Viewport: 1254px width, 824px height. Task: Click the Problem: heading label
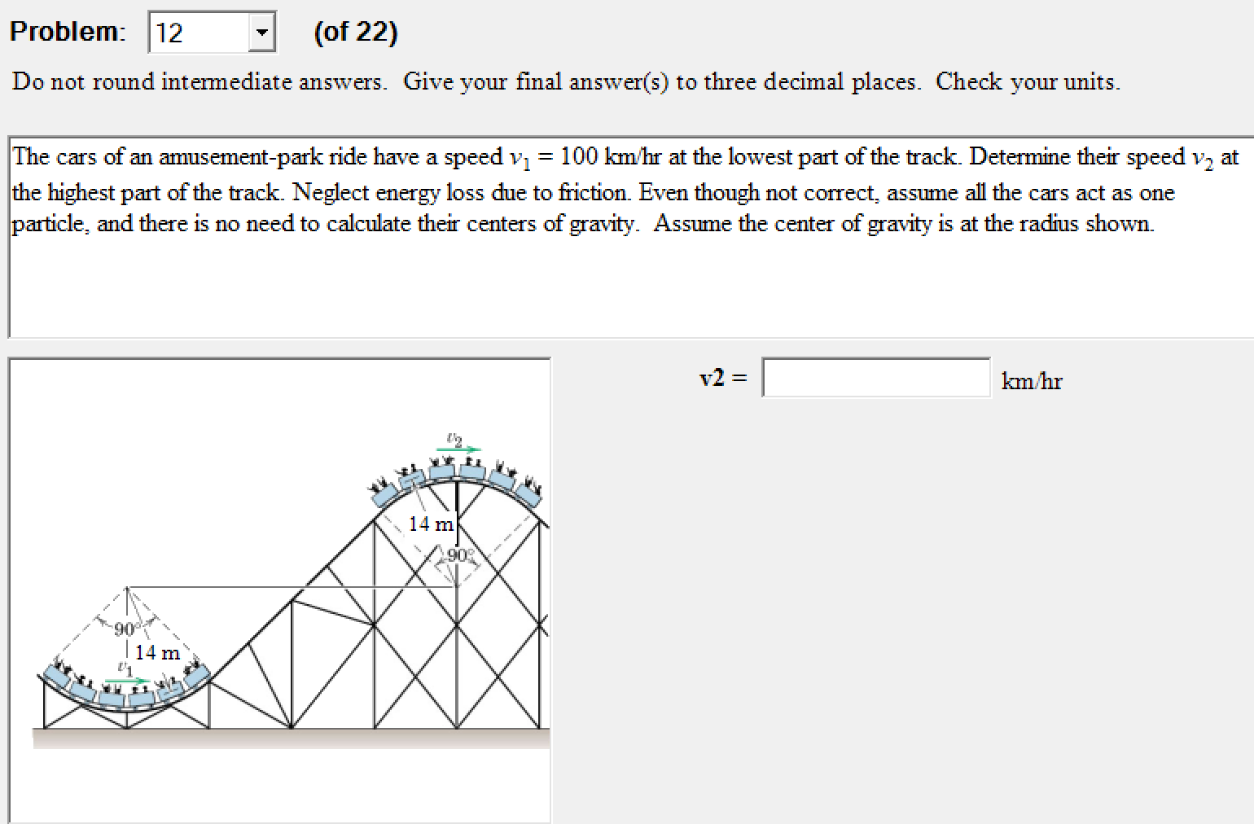pyautogui.click(x=68, y=30)
